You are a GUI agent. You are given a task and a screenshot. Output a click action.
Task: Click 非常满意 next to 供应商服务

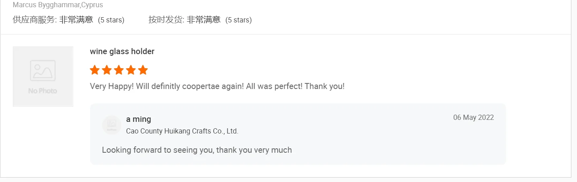[x=76, y=20]
